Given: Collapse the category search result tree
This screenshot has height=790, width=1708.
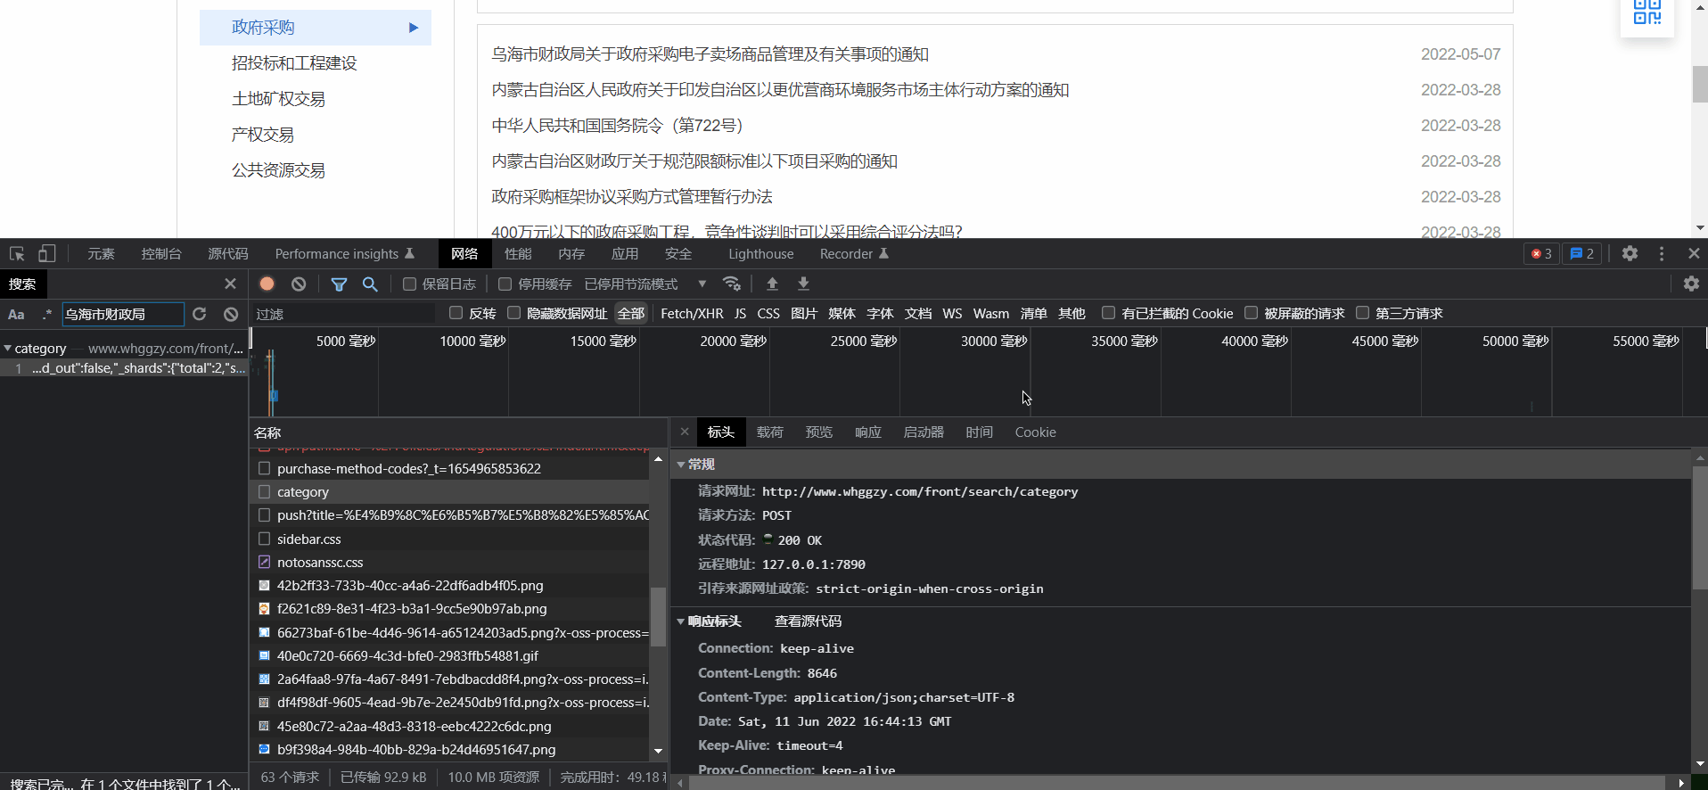Looking at the screenshot, I should pyautogui.click(x=7, y=349).
